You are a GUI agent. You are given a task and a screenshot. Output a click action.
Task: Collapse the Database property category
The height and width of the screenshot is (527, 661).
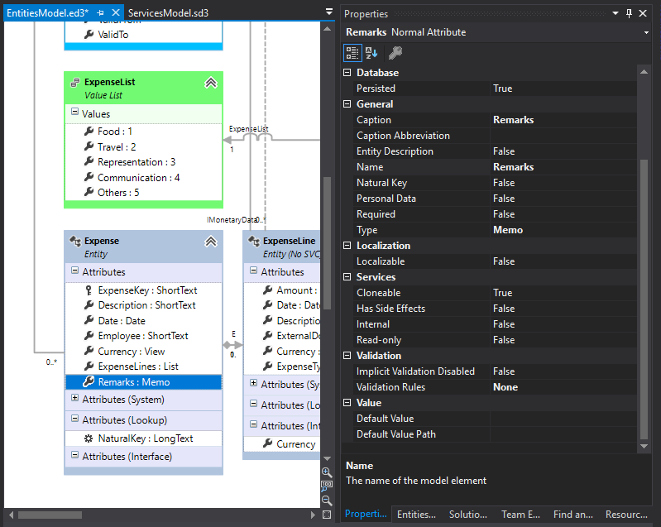tap(347, 73)
